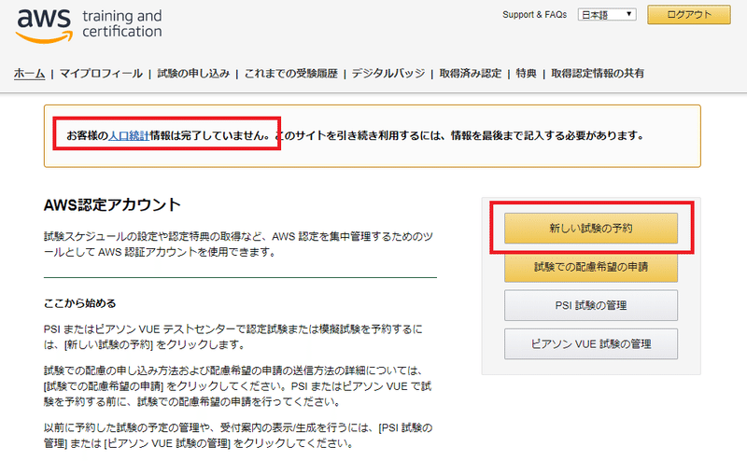This screenshot has height=461, width=747.
Task: Open the 日本語 language dropdown
Action: [607, 15]
